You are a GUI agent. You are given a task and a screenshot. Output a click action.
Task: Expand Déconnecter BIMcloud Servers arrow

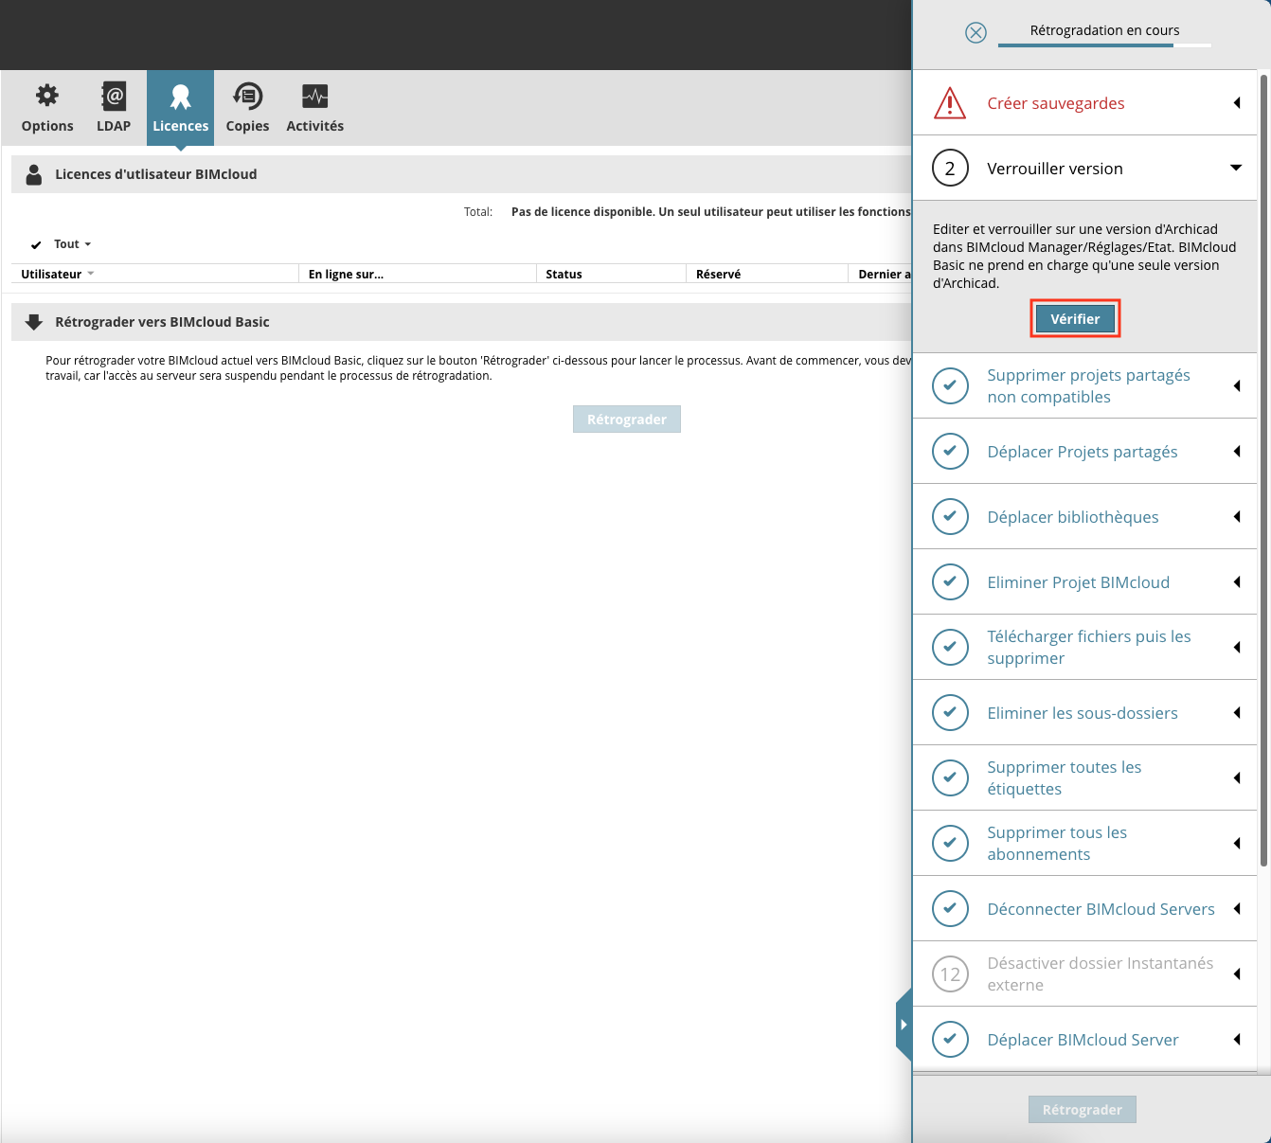click(x=1237, y=908)
